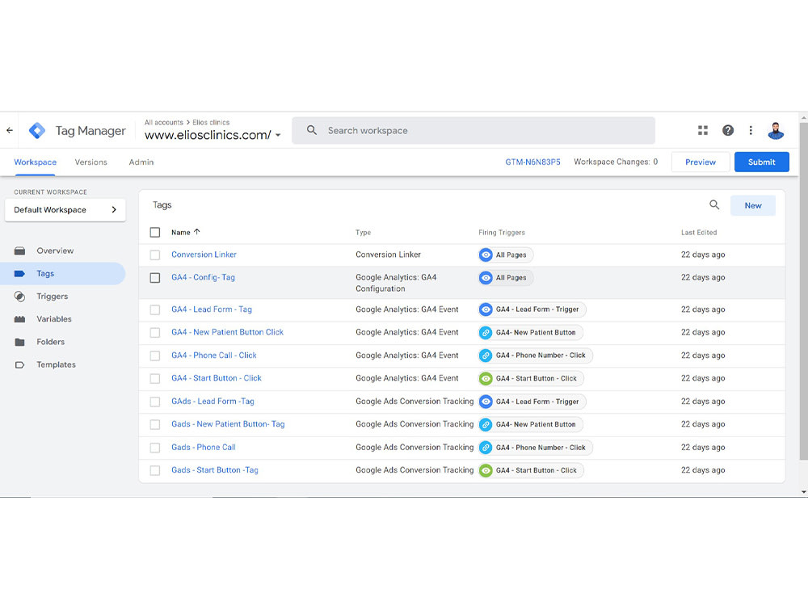The width and height of the screenshot is (808, 606).
Task: Open Triggers in the sidebar
Action: click(52, 297)
